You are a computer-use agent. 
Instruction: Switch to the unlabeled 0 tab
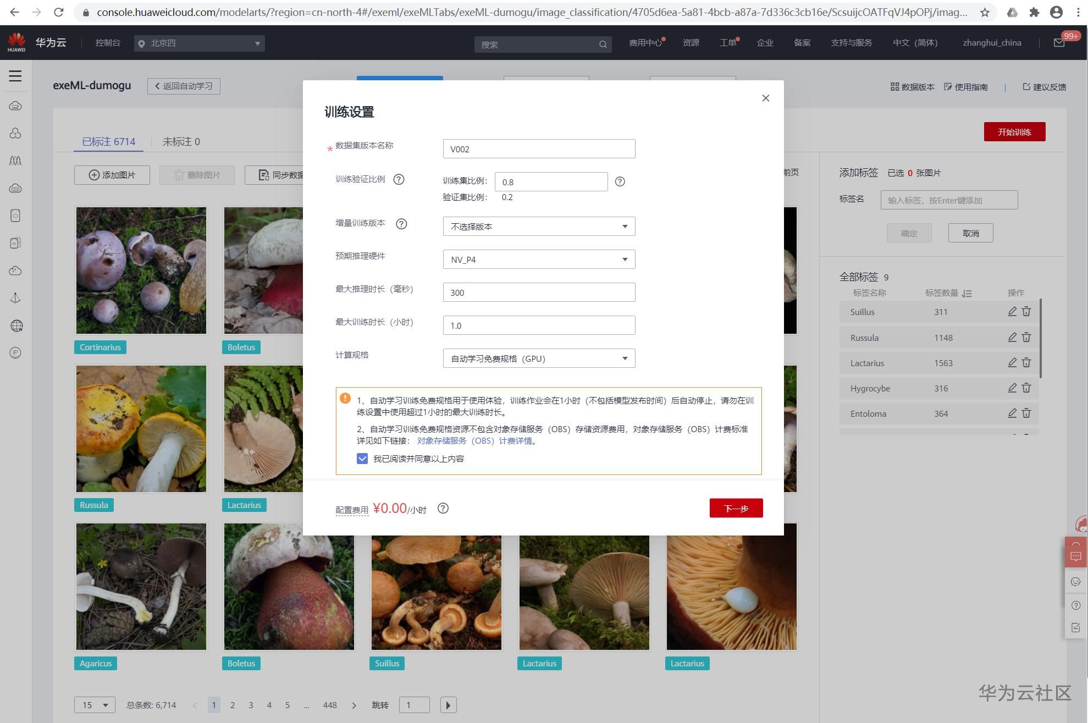click(181, 142)
